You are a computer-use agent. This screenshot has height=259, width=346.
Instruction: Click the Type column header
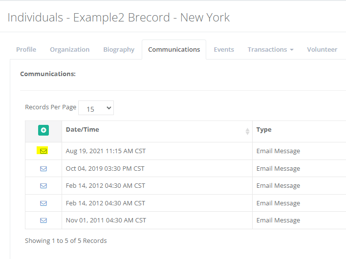tap(264, 130)
